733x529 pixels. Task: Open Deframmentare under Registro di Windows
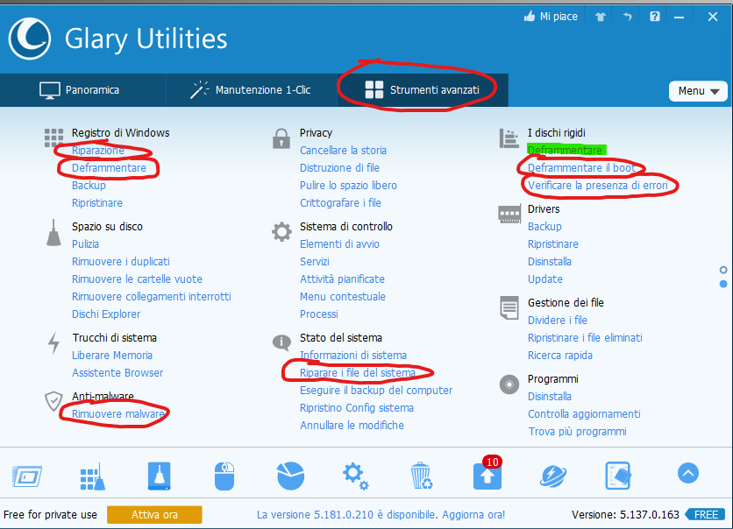point(109,168)
